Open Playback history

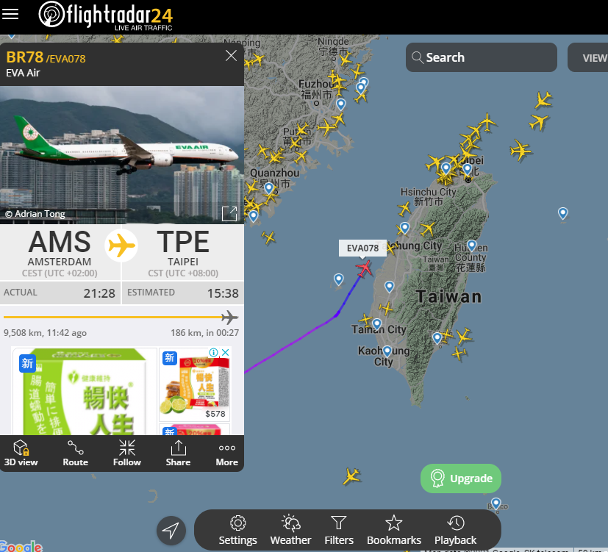pyautogui.click(x=455, y=530)
